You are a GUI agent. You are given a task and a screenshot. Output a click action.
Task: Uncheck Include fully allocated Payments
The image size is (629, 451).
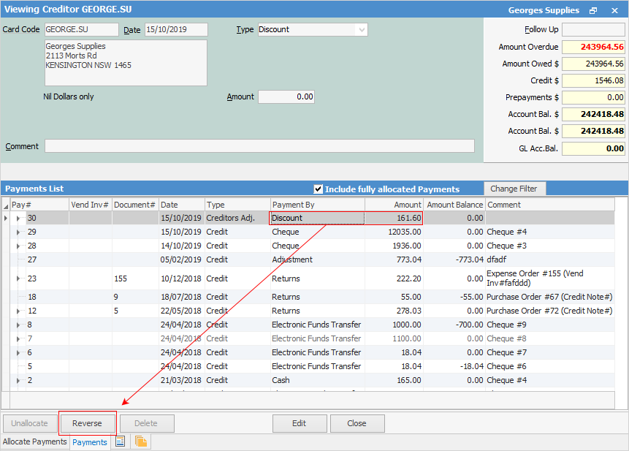(318, 189)
